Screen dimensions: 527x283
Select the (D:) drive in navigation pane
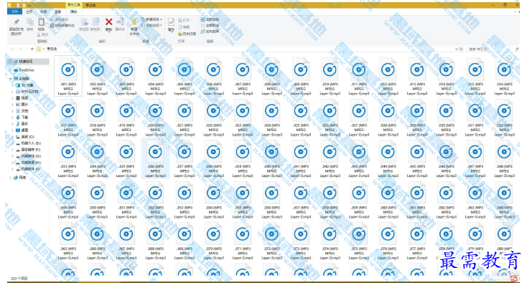click(x=28, y=143)
